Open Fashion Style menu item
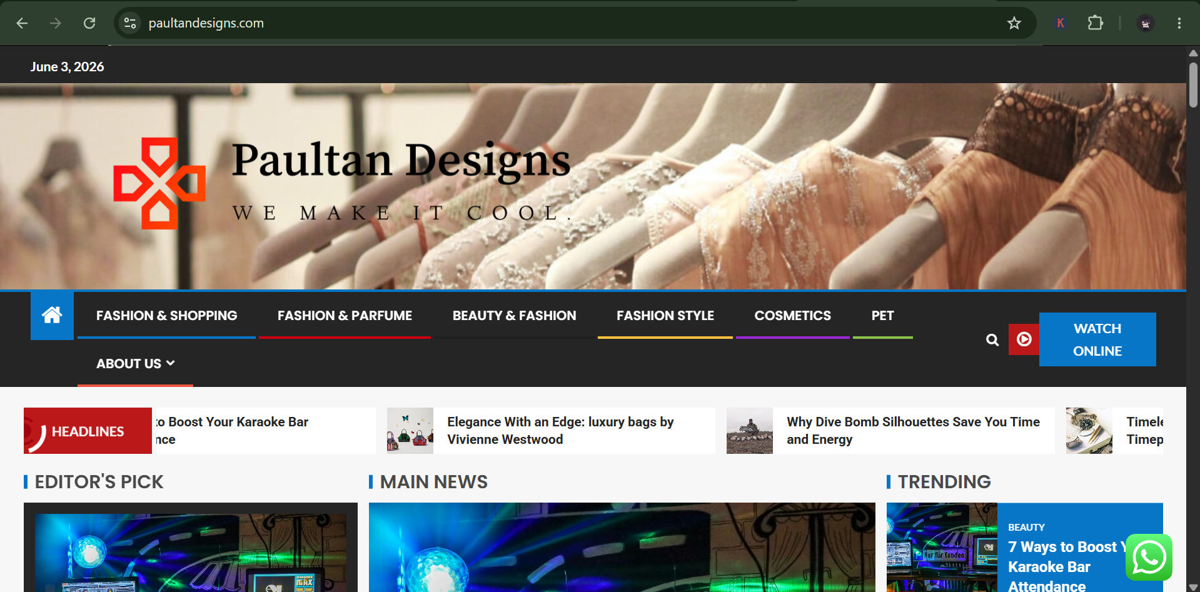 pyautogui.click(x=665, y=315)
